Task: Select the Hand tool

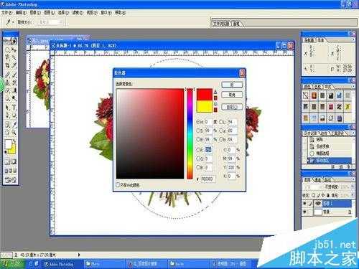Action: pyautogui.click(x=7, y=132)
